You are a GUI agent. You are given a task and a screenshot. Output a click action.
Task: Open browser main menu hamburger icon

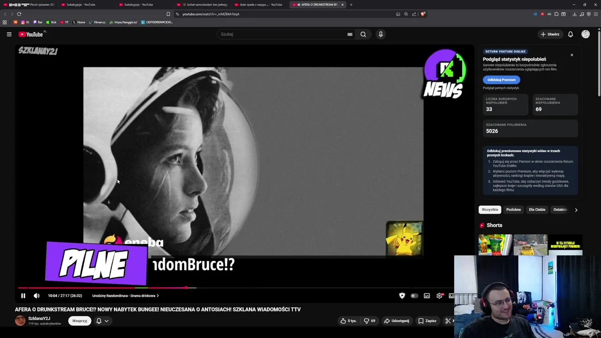tap(596, 14)
